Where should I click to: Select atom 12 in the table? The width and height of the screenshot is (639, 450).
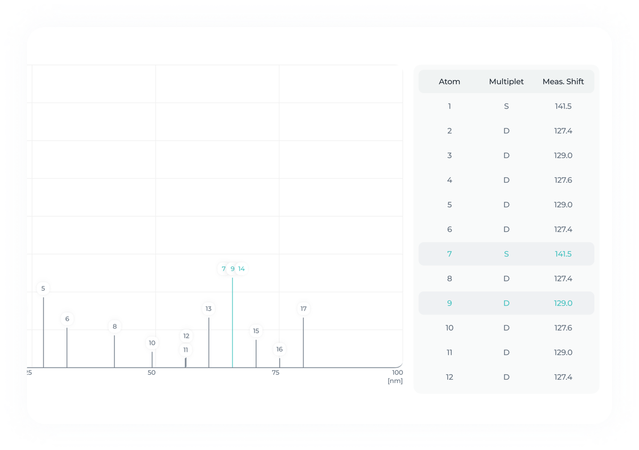click(506, 377)
